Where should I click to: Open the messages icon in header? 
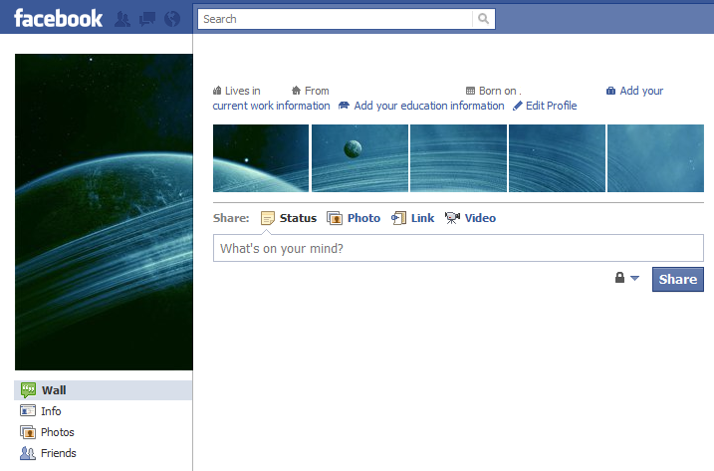click(147, 19)
